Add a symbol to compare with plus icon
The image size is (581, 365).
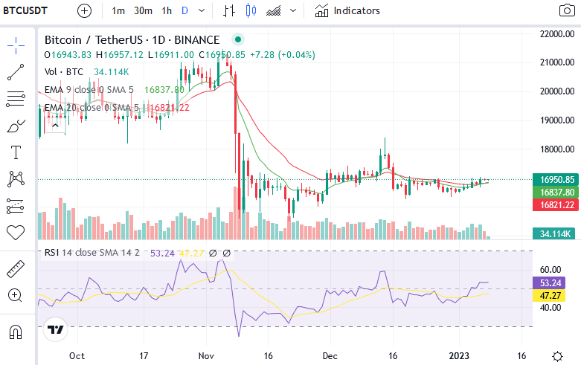[84, 10]
